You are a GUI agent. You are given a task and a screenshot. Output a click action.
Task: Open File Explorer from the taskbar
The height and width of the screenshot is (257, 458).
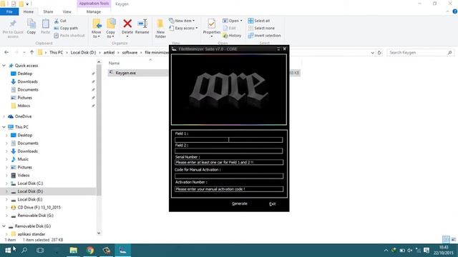[73, 250]
